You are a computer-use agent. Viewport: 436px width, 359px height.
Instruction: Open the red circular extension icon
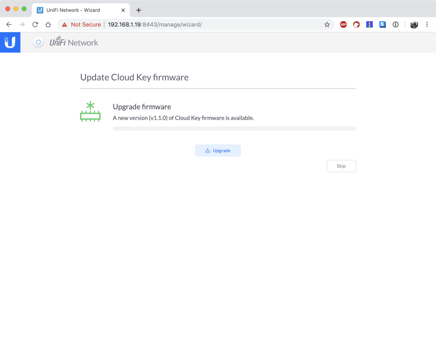(x=356, y=24)
